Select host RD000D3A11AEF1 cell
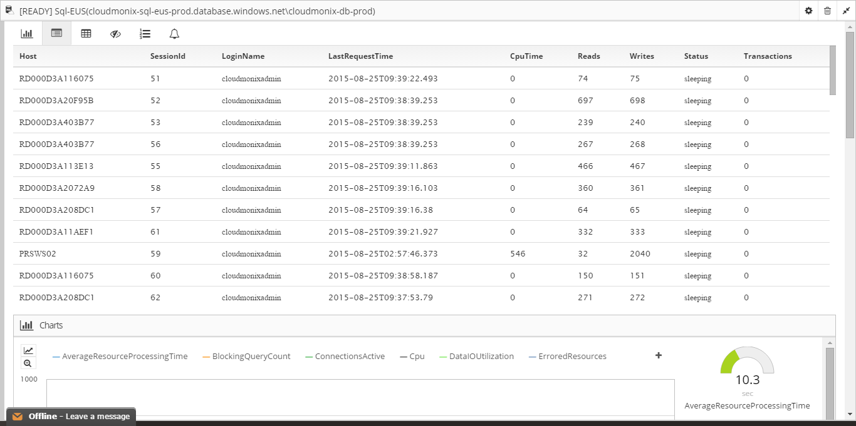Screen dimensions: 856x426 point(56,232)
